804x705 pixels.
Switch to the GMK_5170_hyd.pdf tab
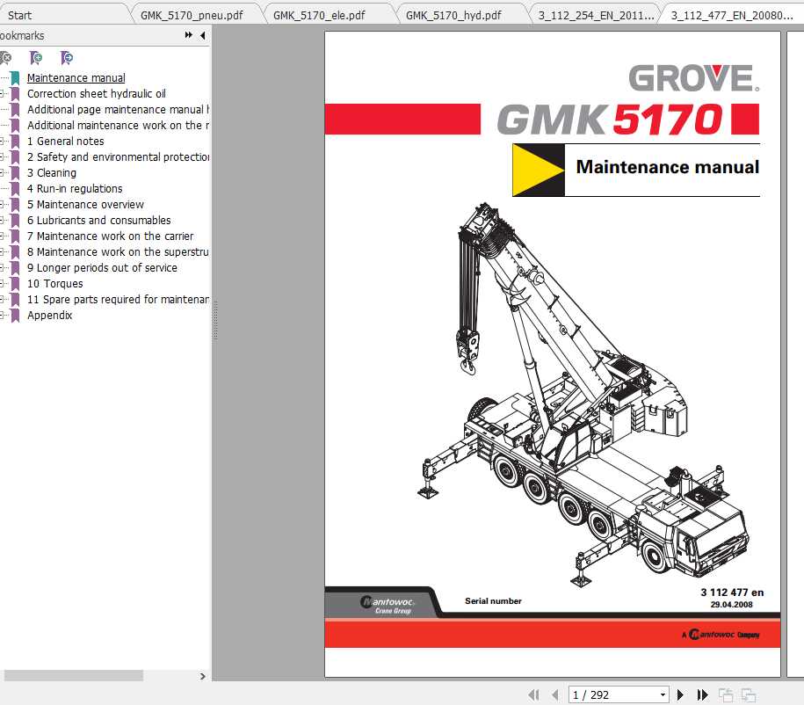[453, 15]
